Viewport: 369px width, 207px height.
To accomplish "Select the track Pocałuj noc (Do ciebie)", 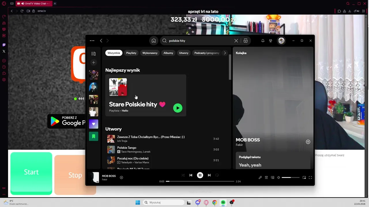I will (x=133, y=158).
